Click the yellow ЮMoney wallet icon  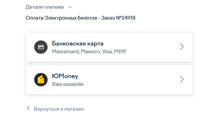click(41, 80)
